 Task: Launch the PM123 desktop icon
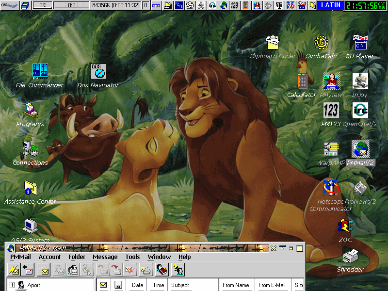(331, 110)
